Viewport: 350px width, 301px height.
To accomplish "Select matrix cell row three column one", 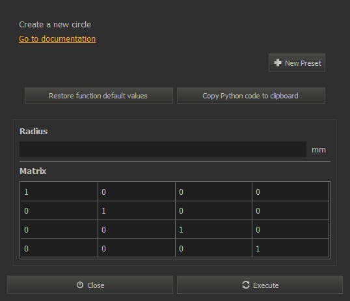I will click(x=59, y=229).
